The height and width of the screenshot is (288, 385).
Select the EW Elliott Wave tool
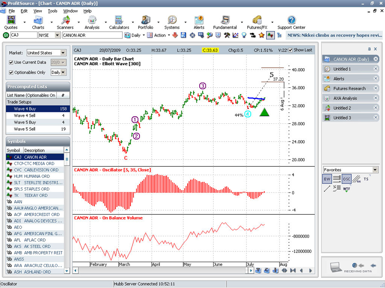pos(327,179)
